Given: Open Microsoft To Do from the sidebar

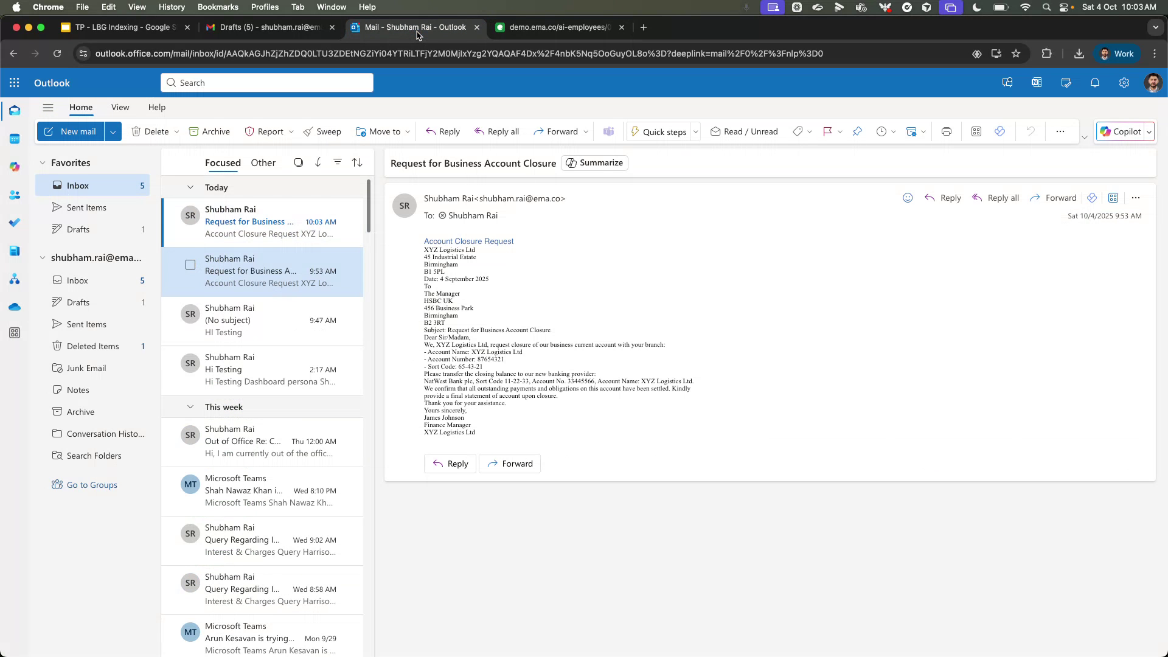Looking at the screenshot, I should tap(15, 222).
